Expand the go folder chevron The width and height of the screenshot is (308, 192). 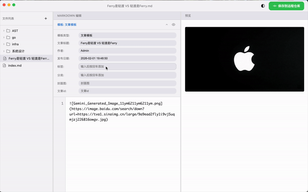[4, 37]
